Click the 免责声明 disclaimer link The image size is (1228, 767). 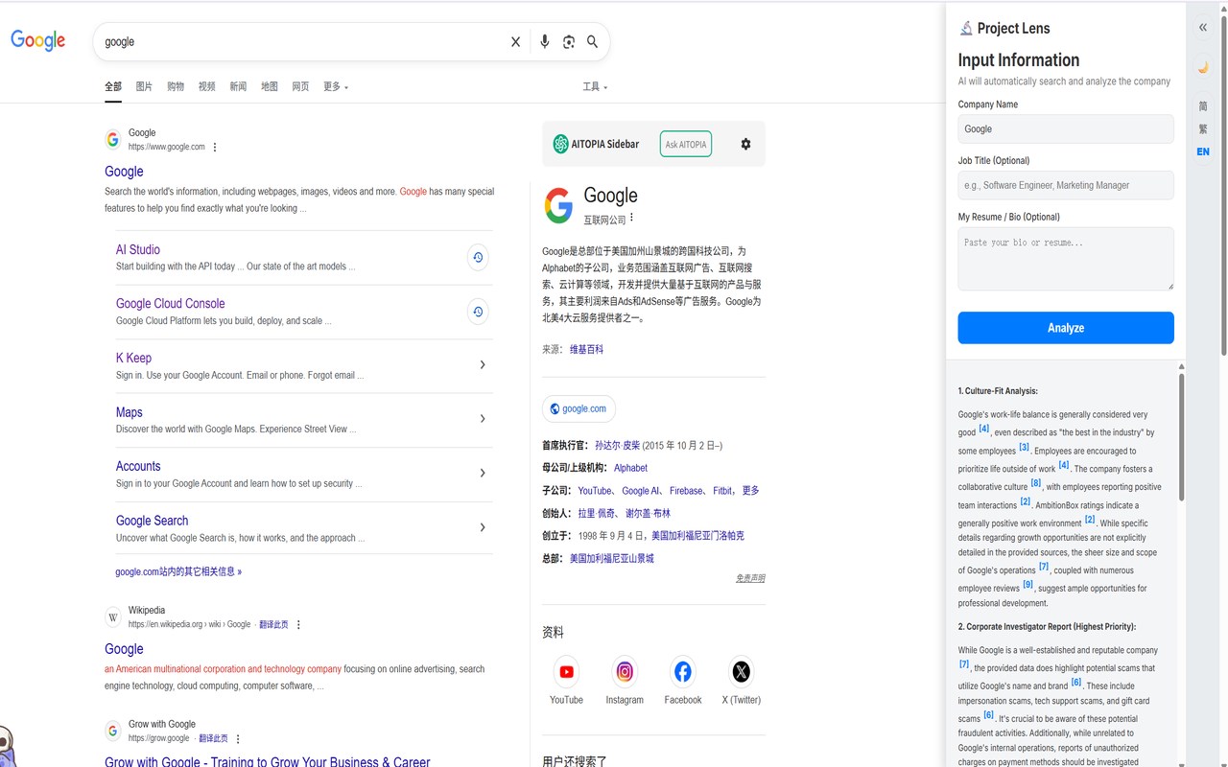[x=750, y=578]
